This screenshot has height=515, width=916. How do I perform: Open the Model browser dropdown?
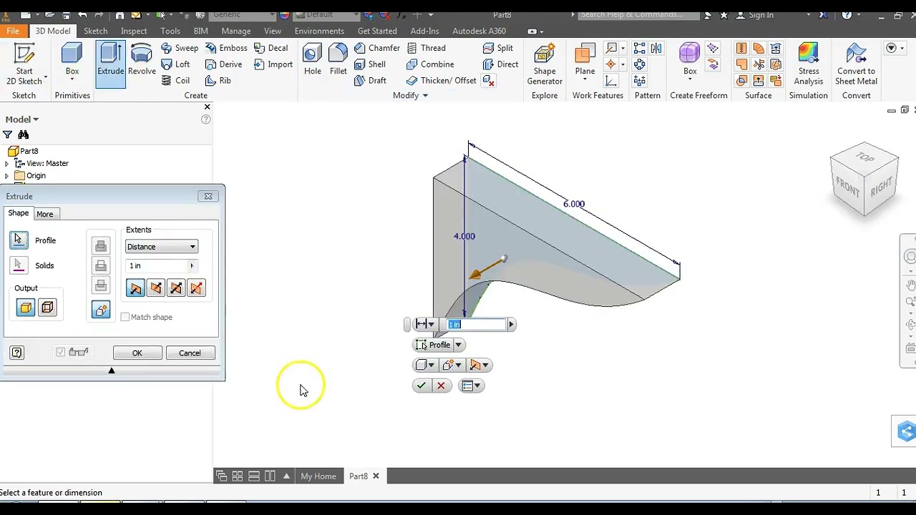(x=22, y=119)
